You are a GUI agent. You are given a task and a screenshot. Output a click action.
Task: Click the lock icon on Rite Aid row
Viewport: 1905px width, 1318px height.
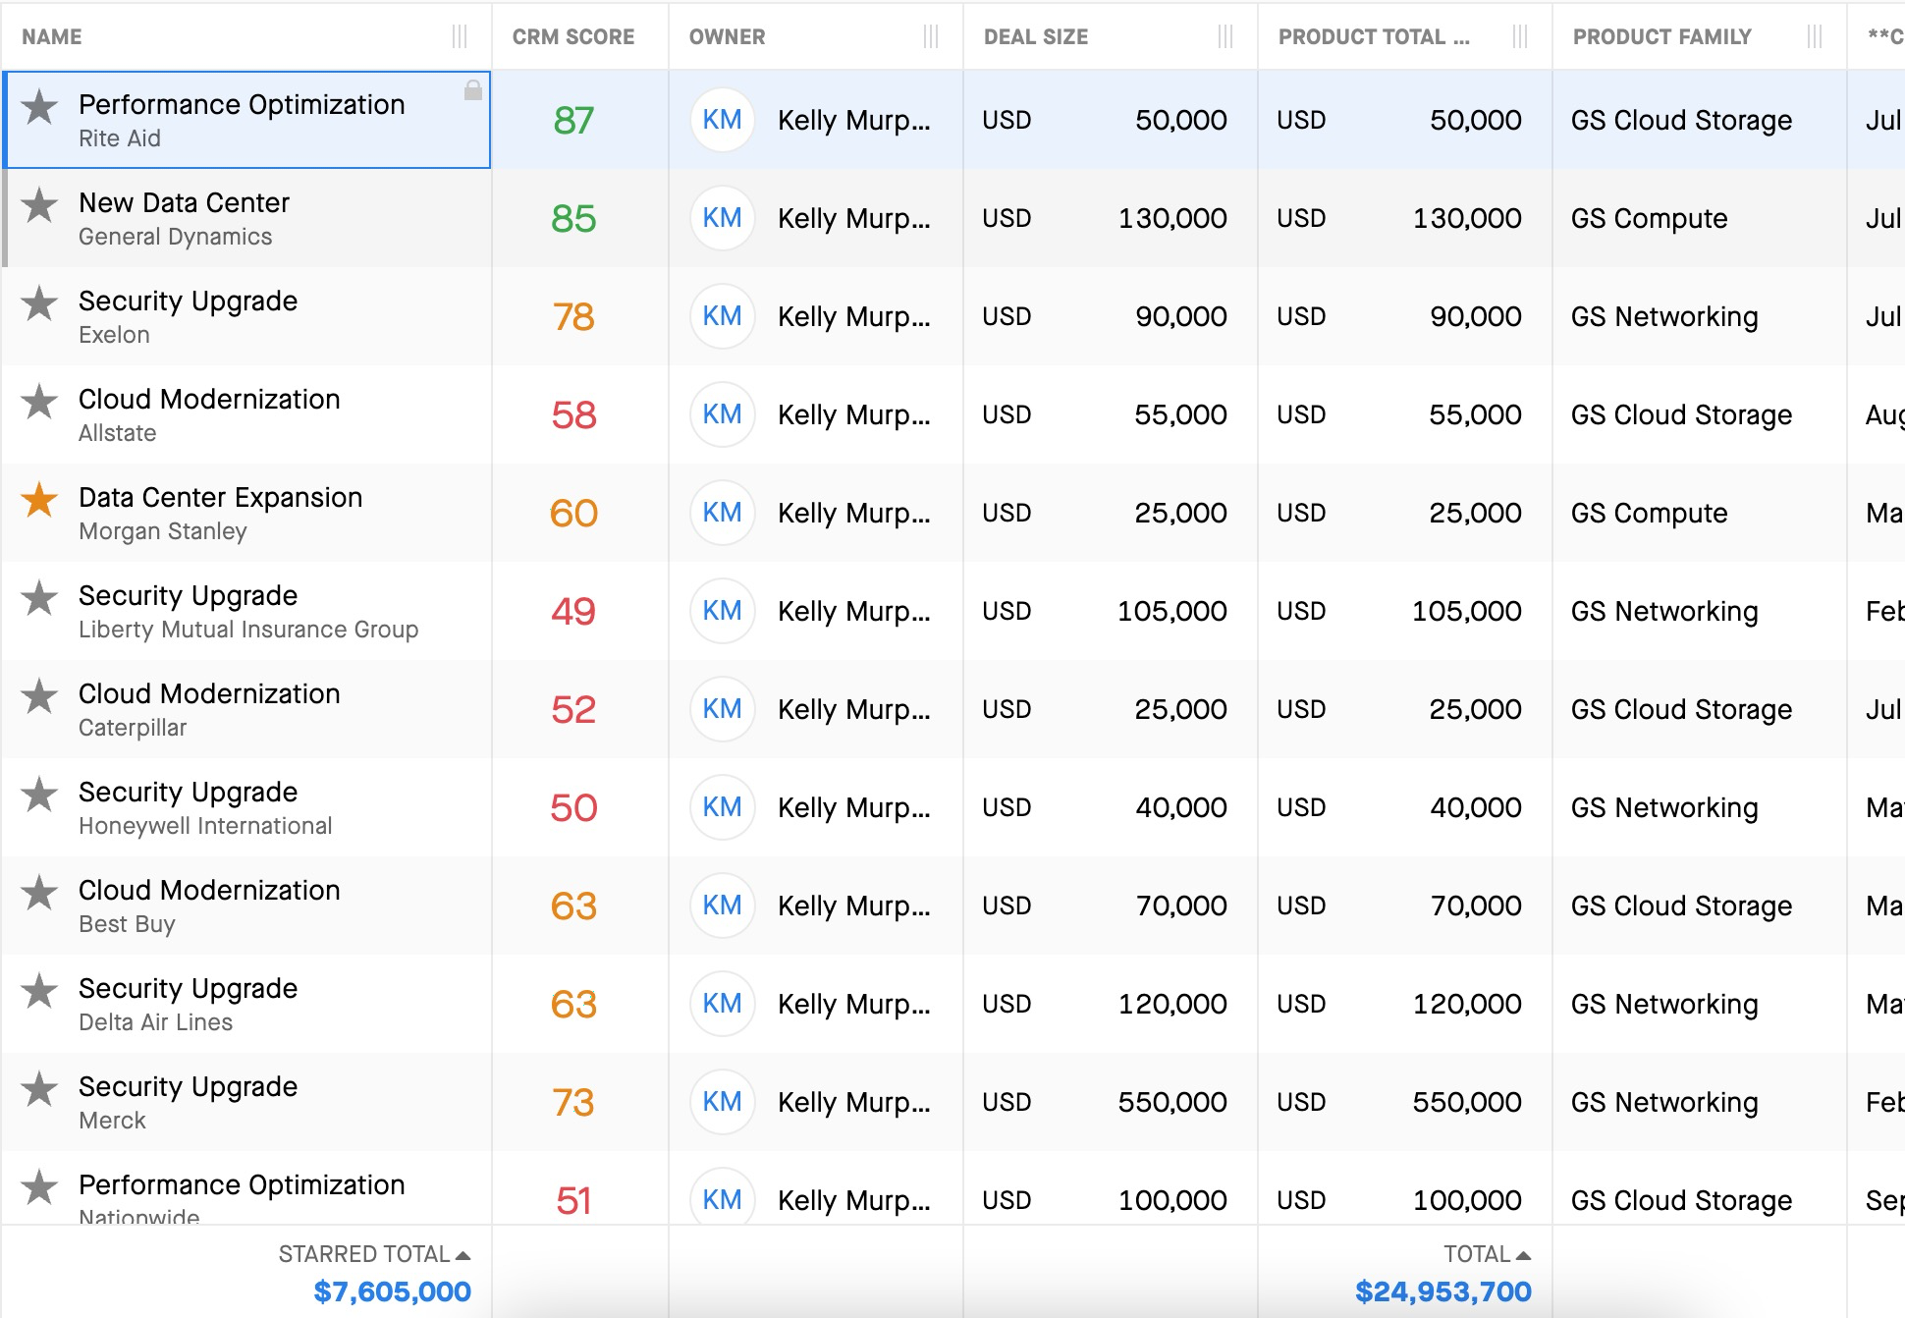click(472, 90)
